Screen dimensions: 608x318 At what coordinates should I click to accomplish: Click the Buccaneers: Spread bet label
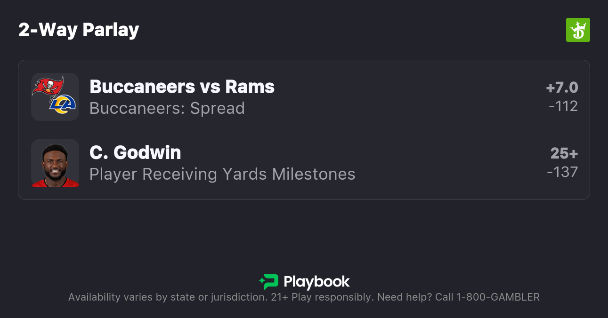point(167,108)
